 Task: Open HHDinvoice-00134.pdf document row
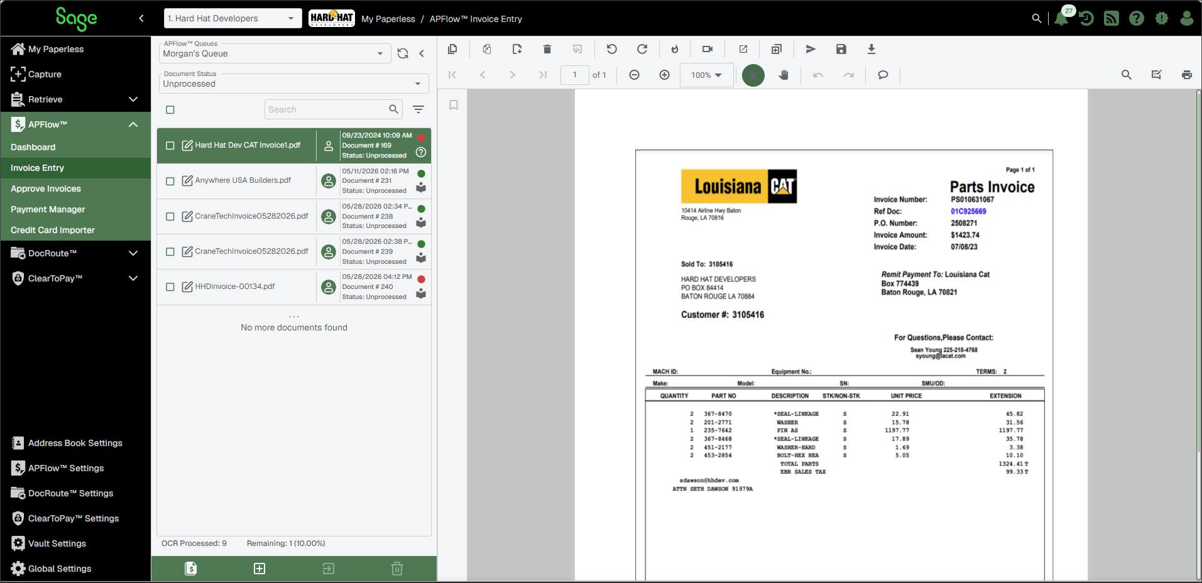(x=294, y=287)
